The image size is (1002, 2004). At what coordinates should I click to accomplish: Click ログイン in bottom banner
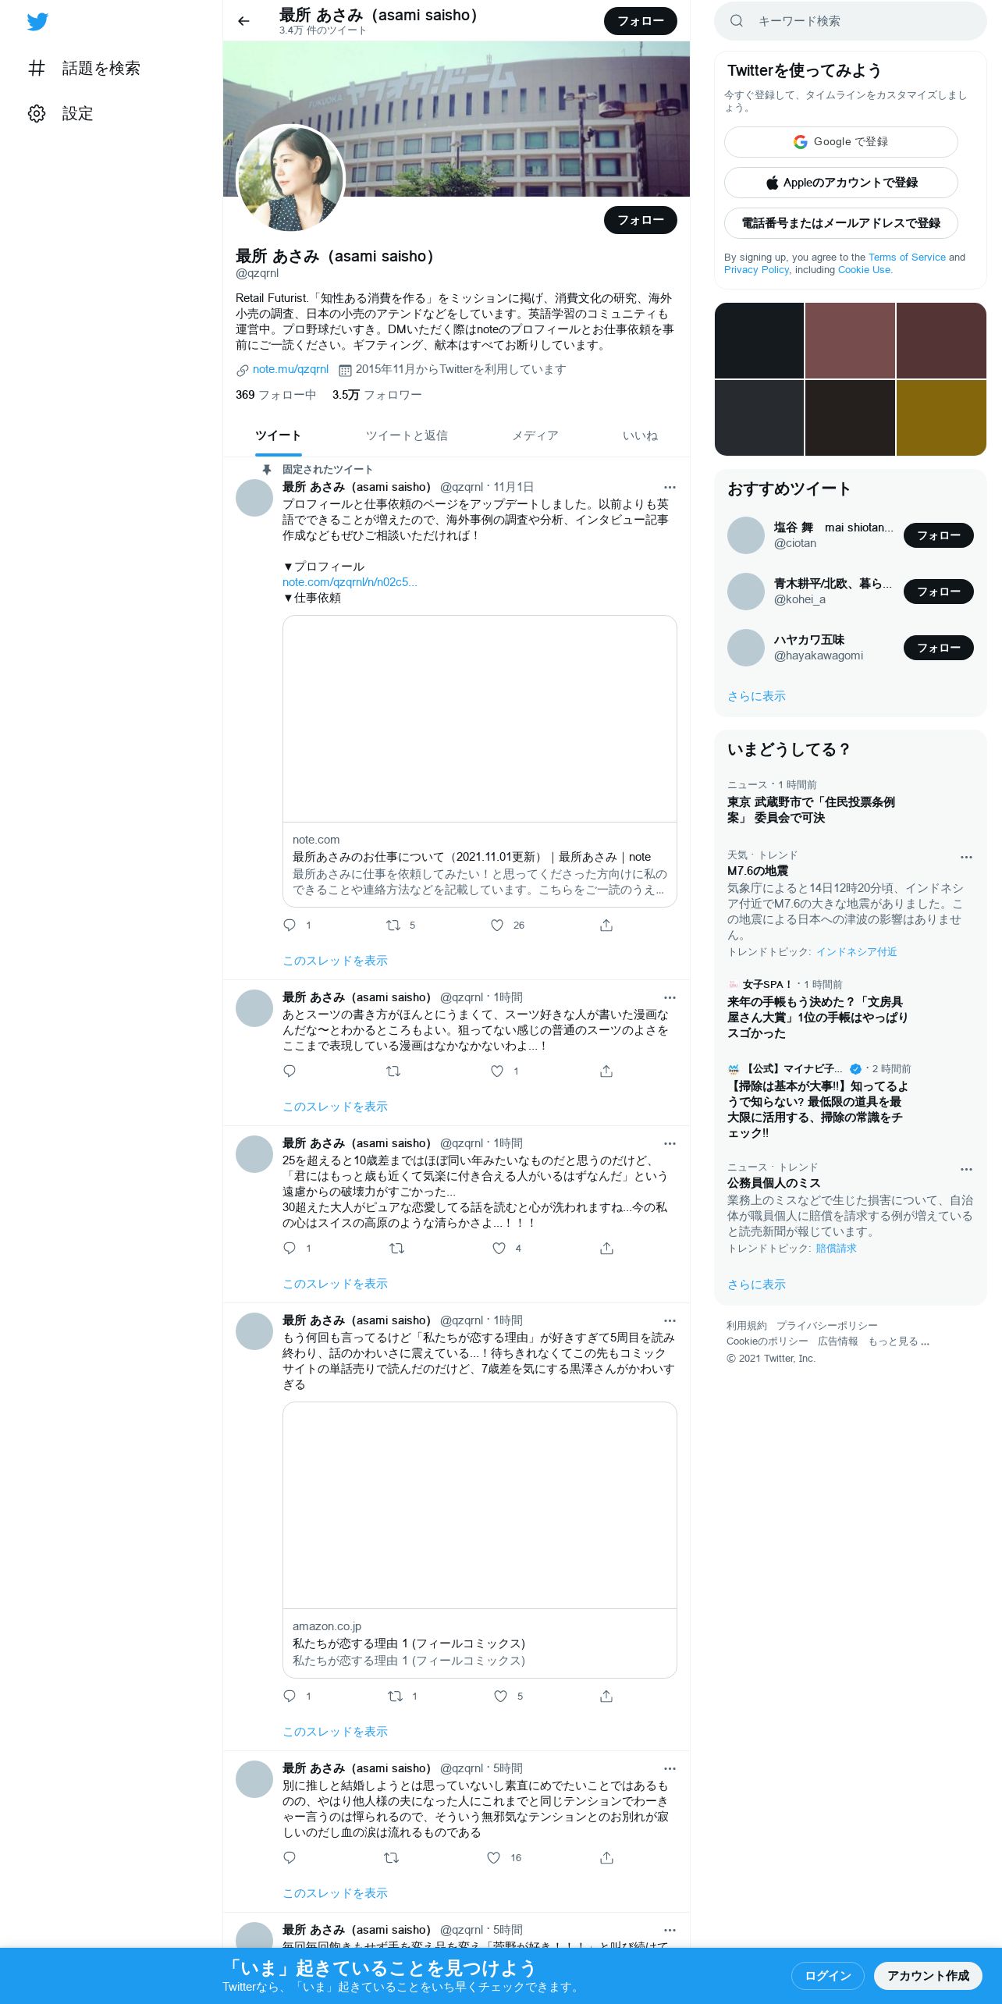(828, 1976)
